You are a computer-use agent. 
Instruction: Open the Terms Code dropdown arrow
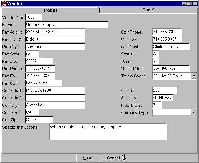[x=193, y=76]
